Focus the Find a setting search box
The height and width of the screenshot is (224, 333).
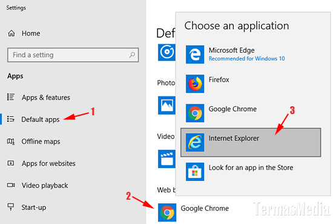pyautogui.click(x=73, y=55)
